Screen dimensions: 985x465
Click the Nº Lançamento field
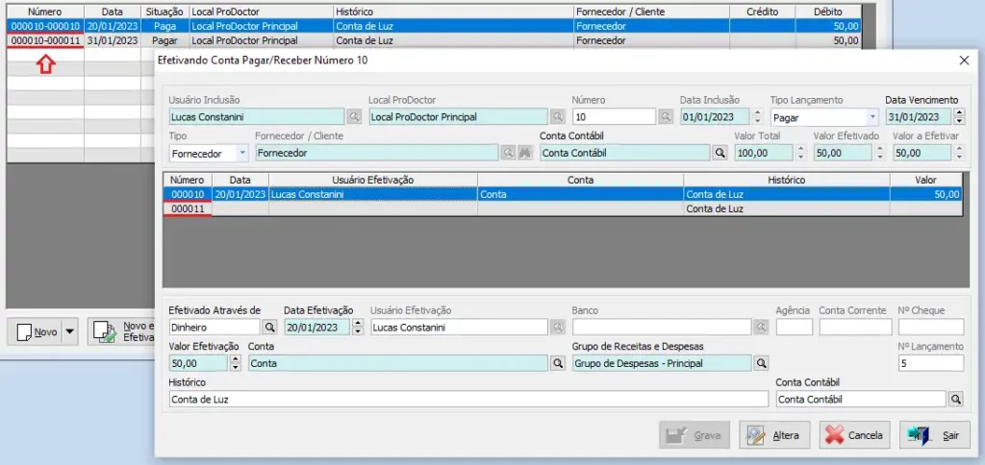931,363
